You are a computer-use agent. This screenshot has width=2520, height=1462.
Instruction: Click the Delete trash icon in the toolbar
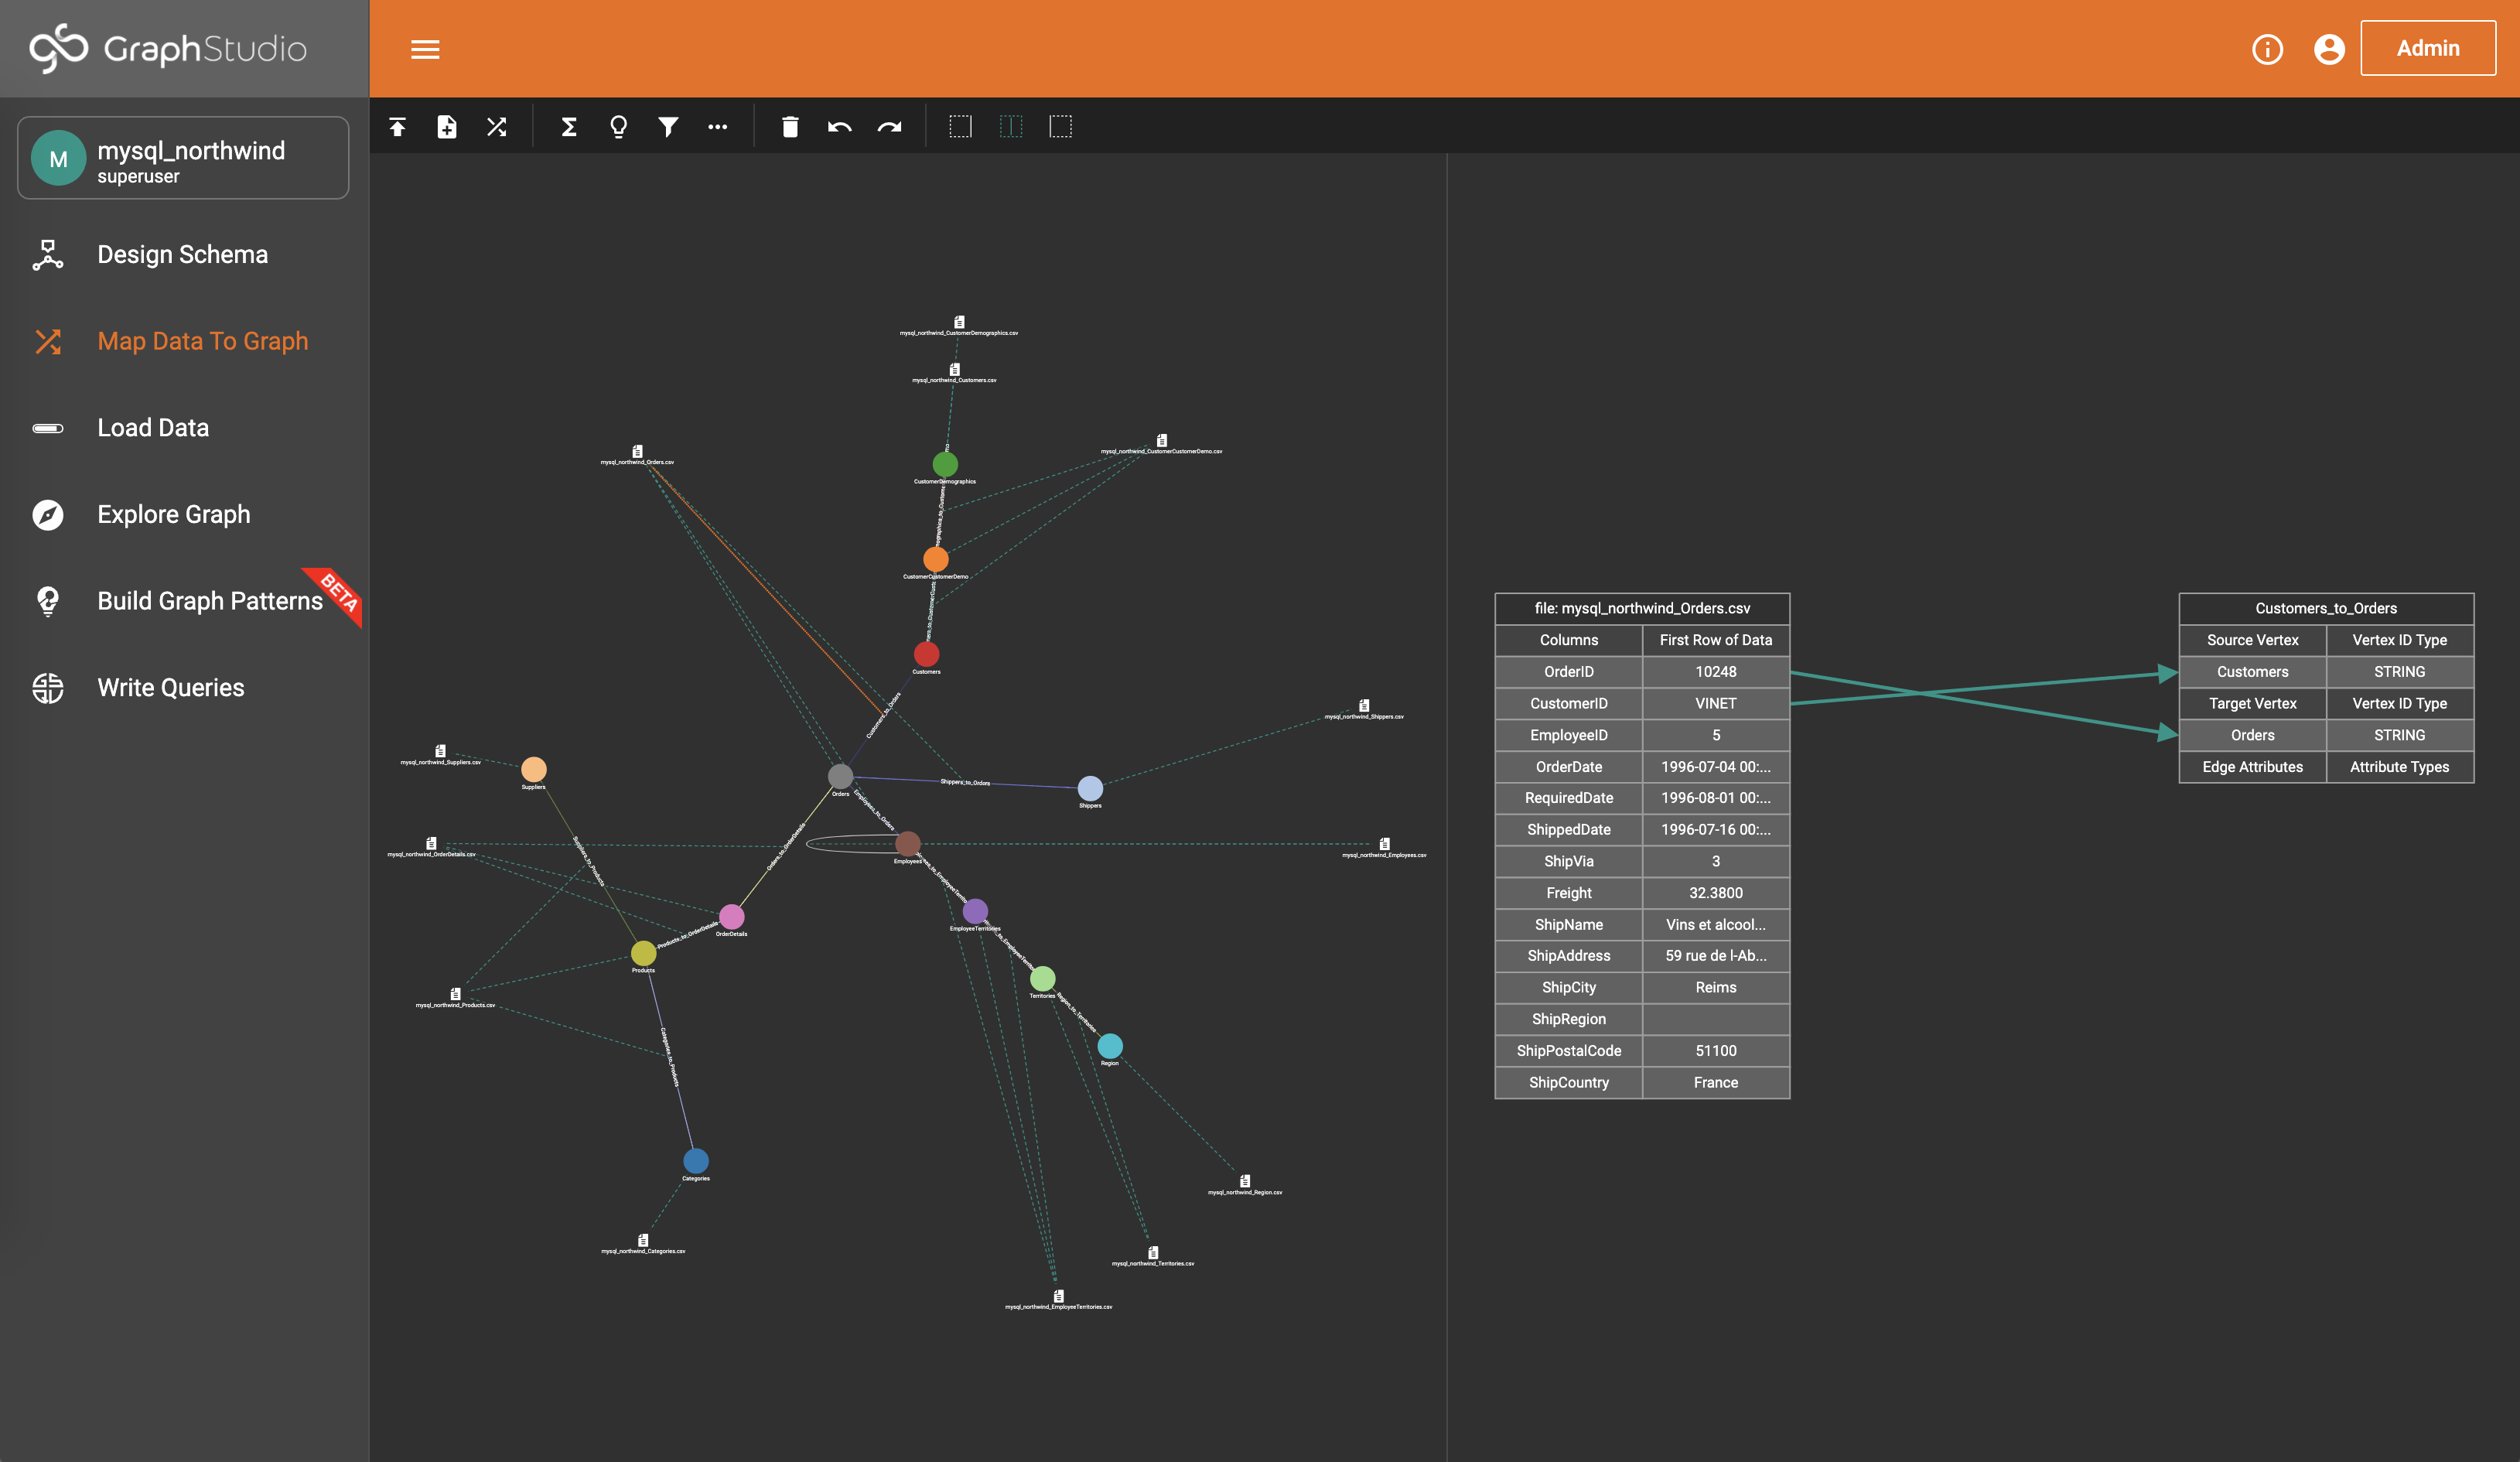(790, 126)
